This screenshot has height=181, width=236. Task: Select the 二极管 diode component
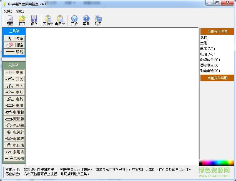point(14,159)
